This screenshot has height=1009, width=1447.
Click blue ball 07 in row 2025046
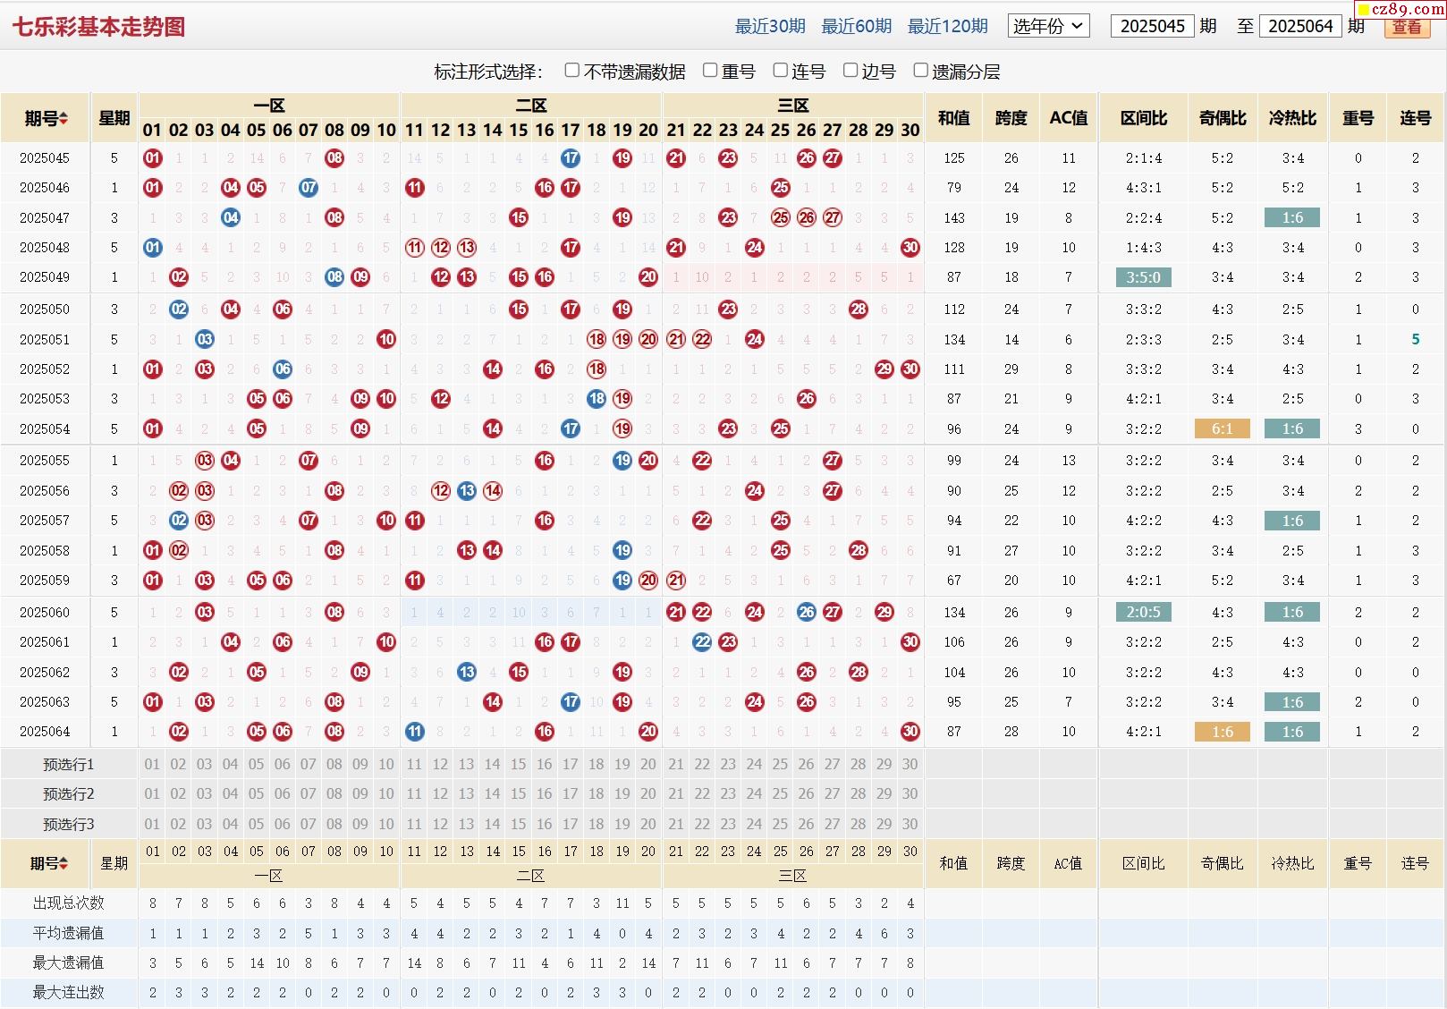pyautogui.click(x=309, y=188)
